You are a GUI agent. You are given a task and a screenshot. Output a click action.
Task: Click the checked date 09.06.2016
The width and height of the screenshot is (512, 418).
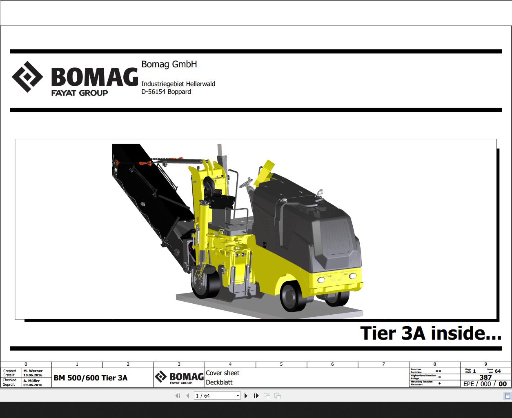(33, 385)
